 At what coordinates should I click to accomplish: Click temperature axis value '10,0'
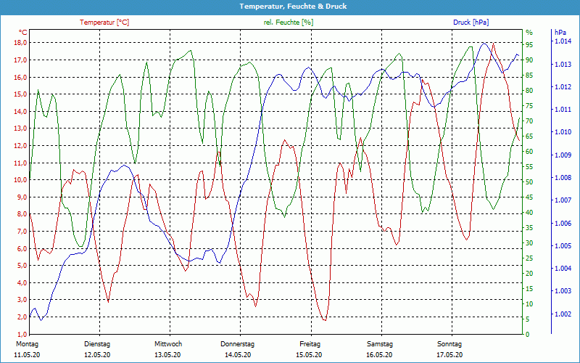coord(21,179)
